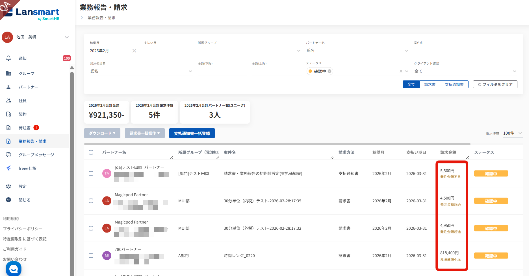Select the 支払通知書 filter tab
Screen dimensions: 529x276
(454, 84)
